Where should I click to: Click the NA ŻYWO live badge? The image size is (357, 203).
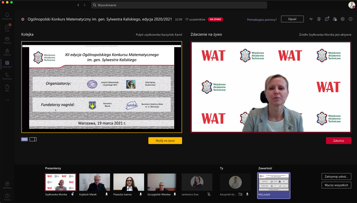(x=215, y=19)
